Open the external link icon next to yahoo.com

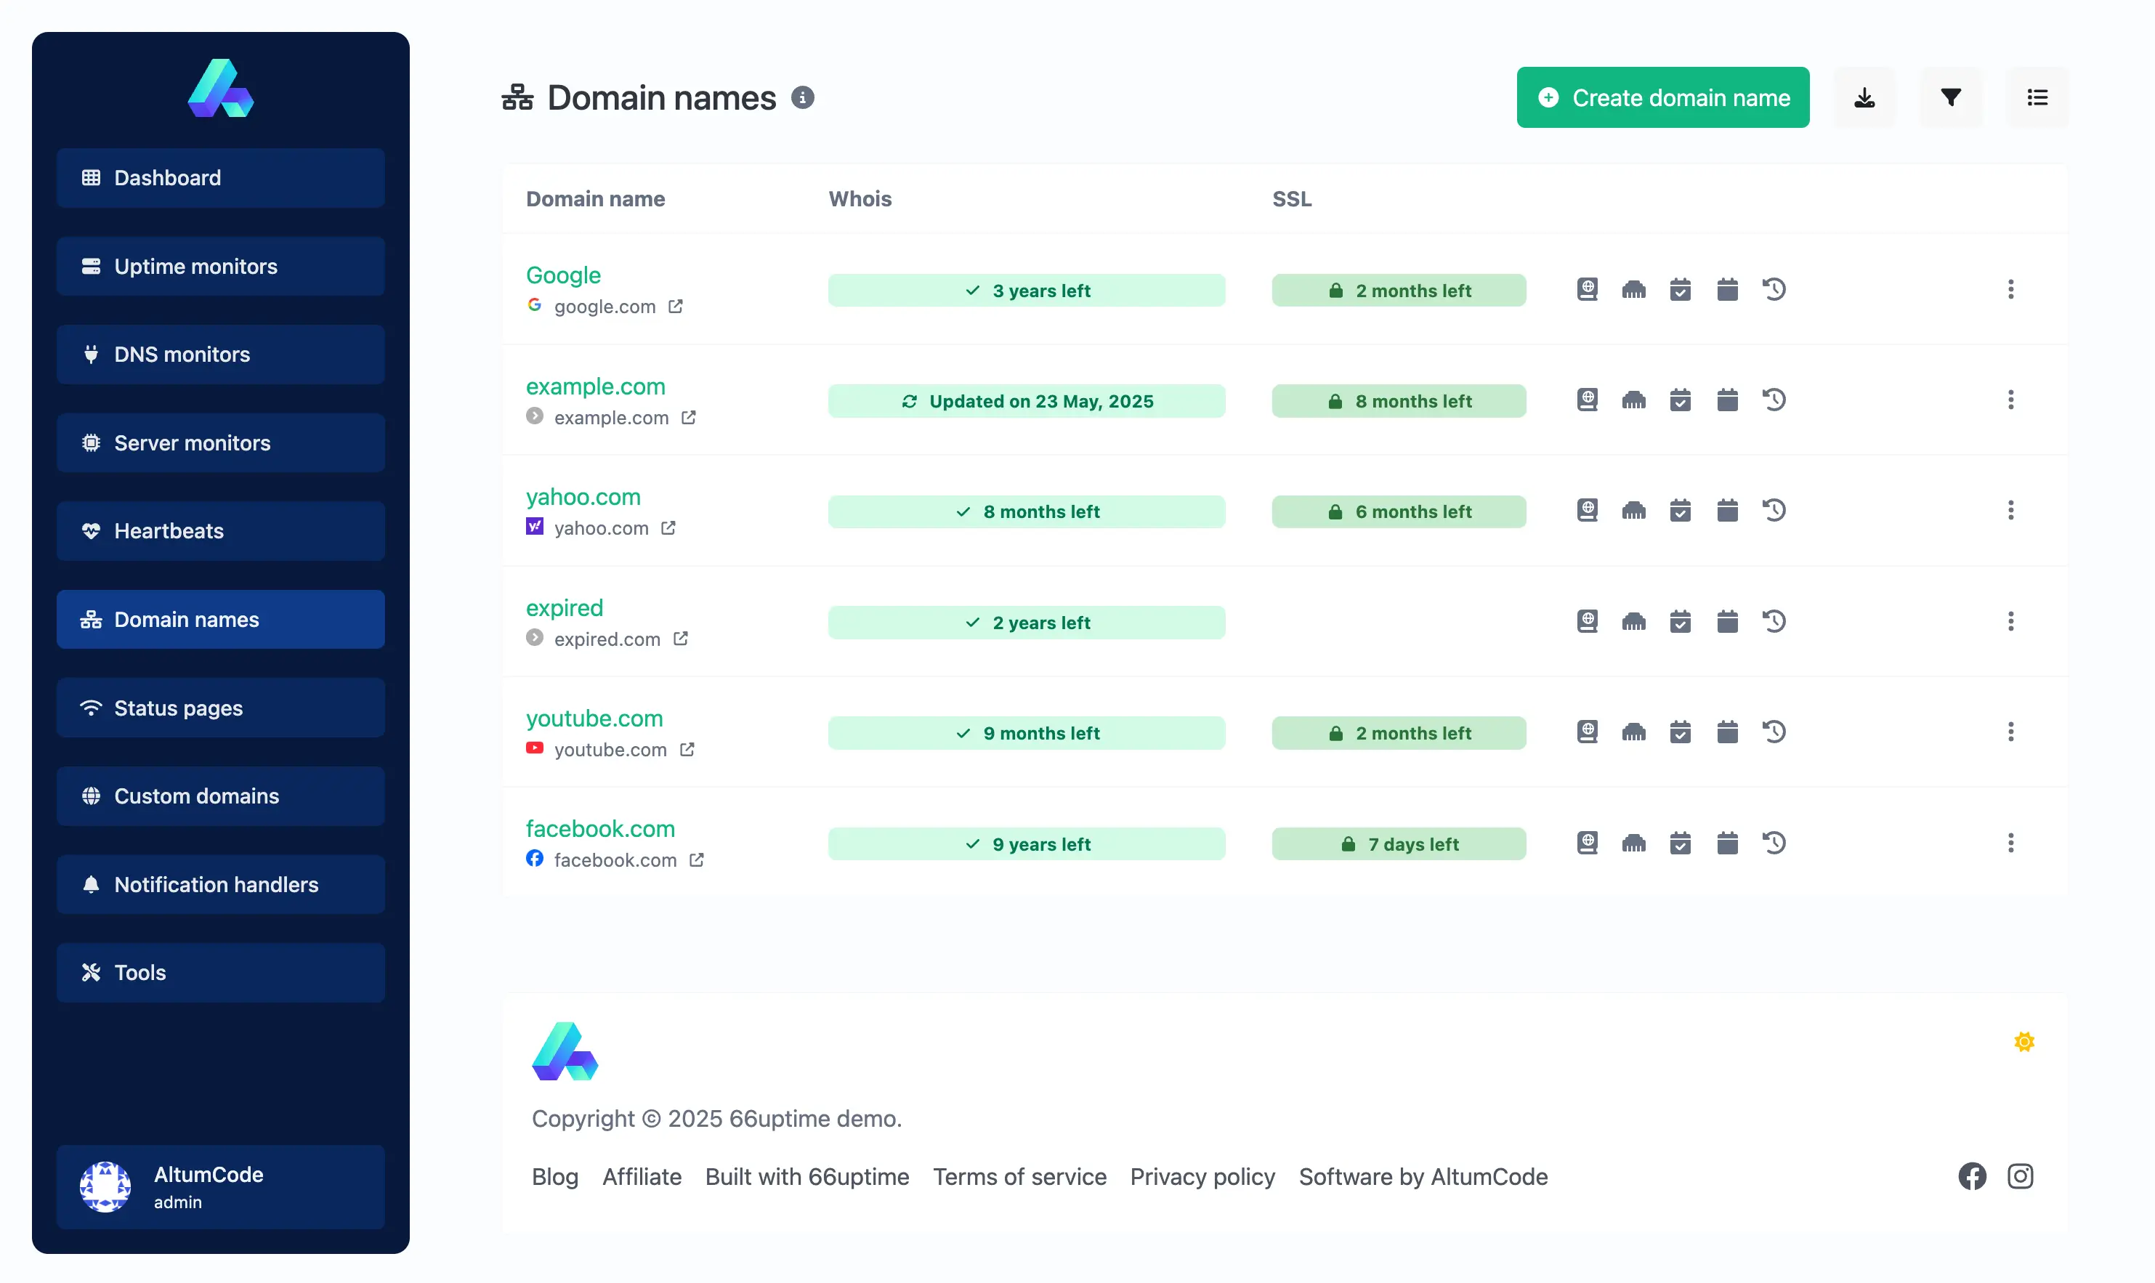coord(668,528)
